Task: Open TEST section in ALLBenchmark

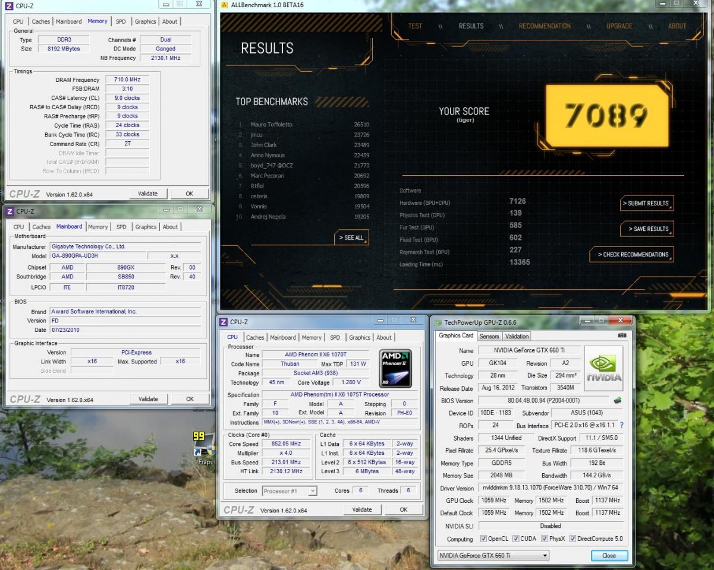Action: coord(415,26)
